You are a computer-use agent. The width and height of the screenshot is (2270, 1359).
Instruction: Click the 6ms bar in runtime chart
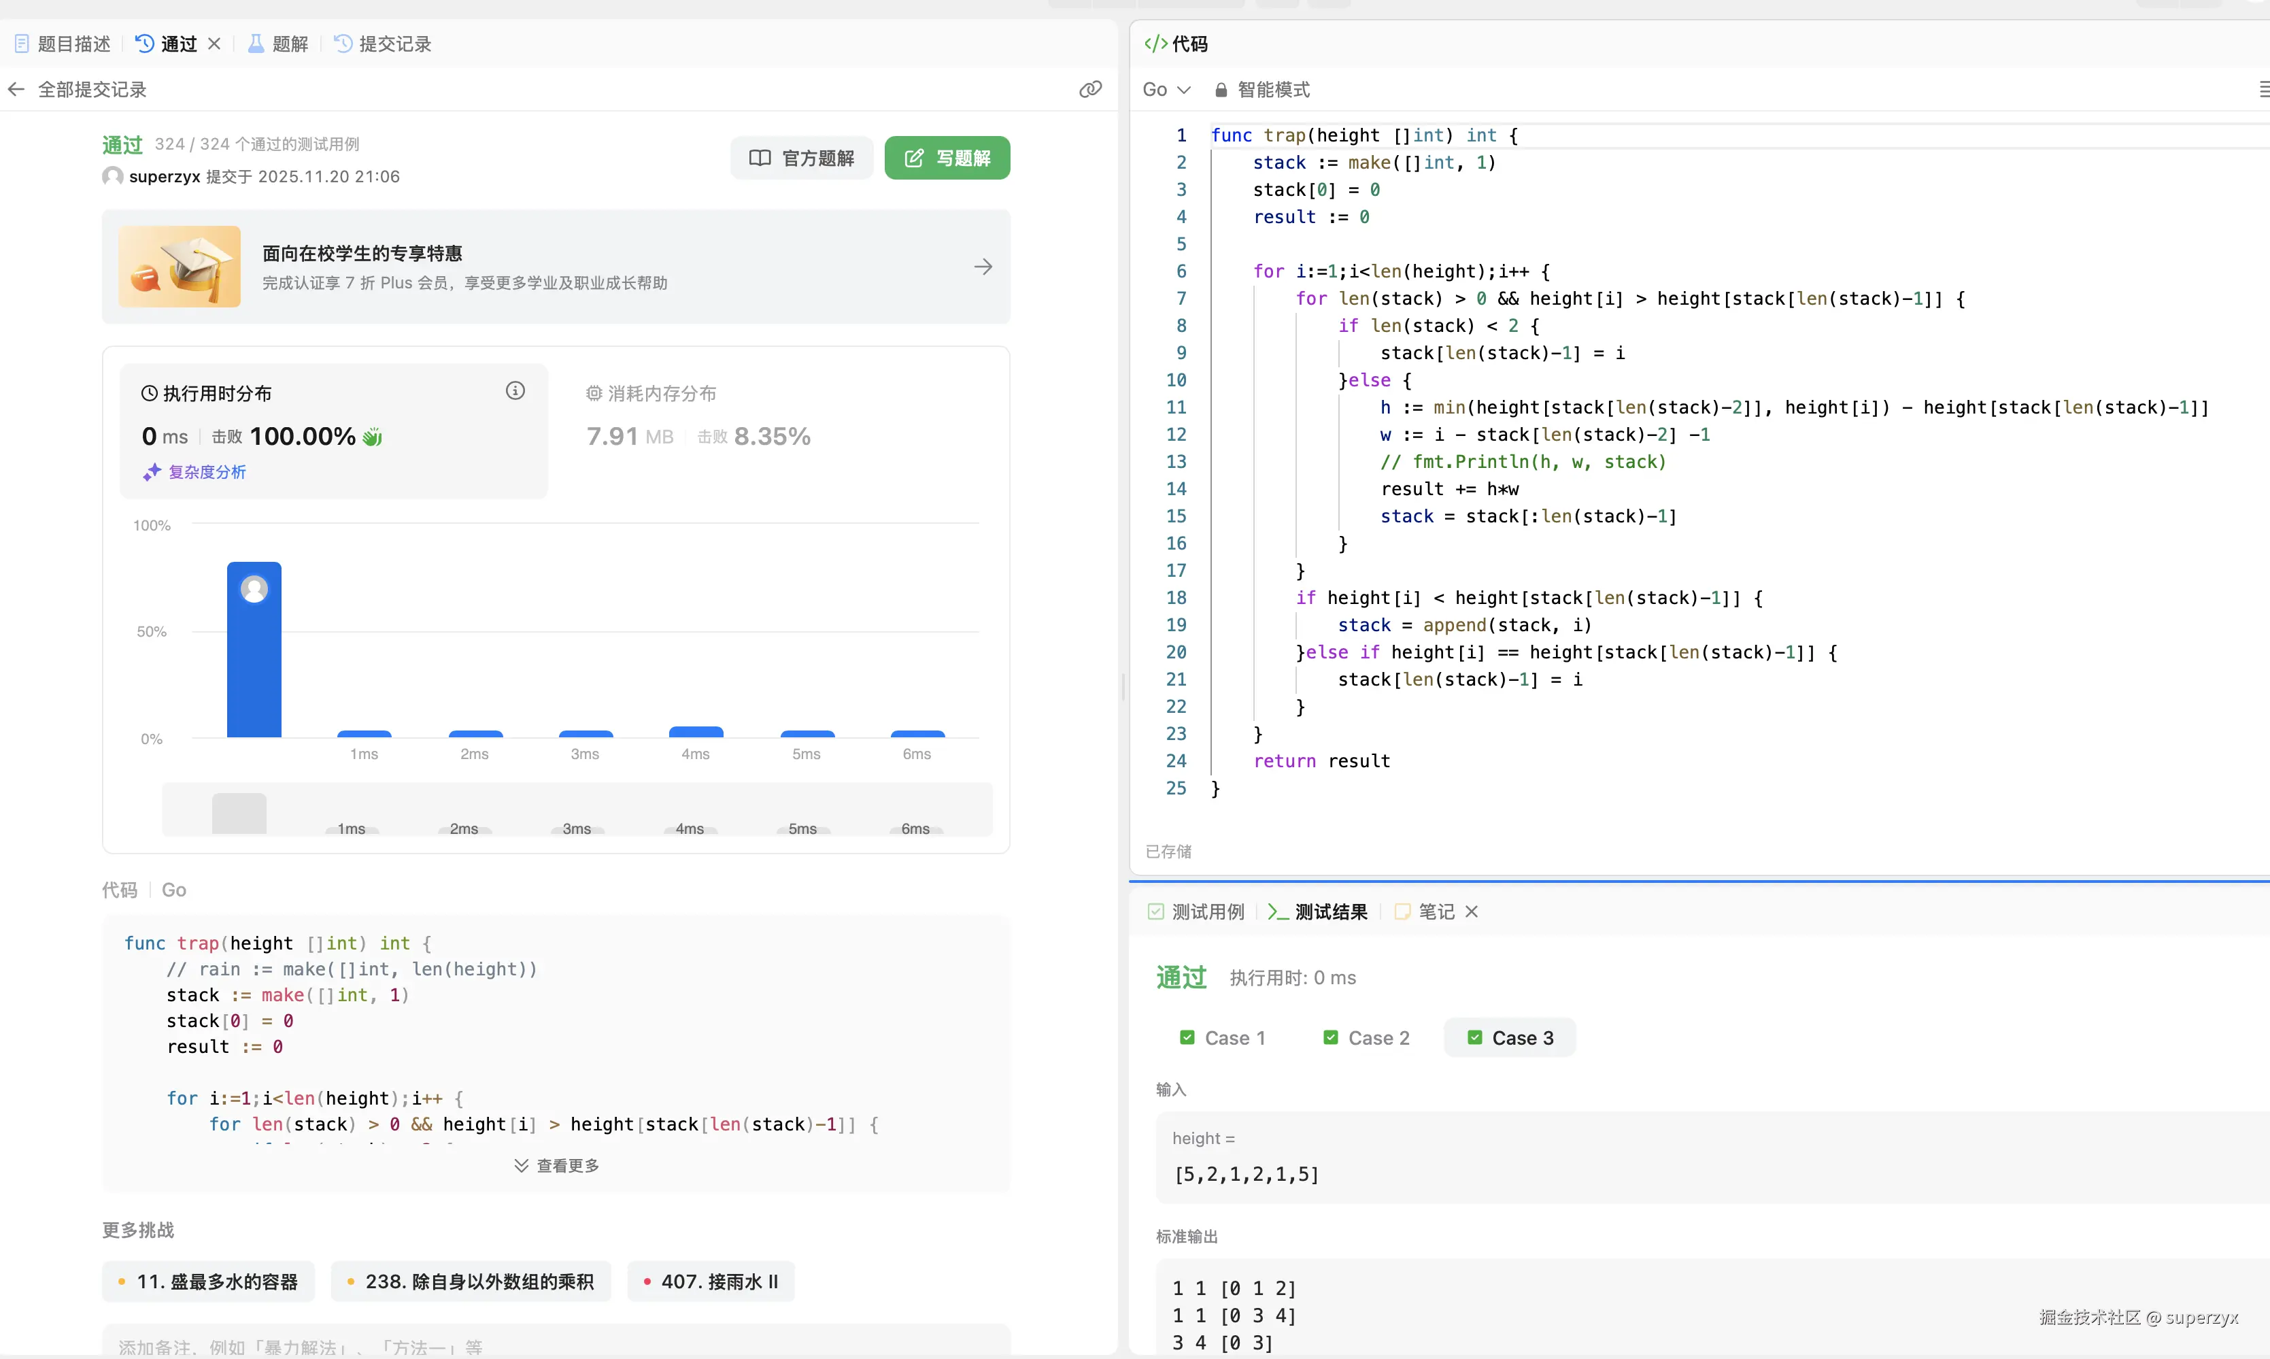pos(918,733)
